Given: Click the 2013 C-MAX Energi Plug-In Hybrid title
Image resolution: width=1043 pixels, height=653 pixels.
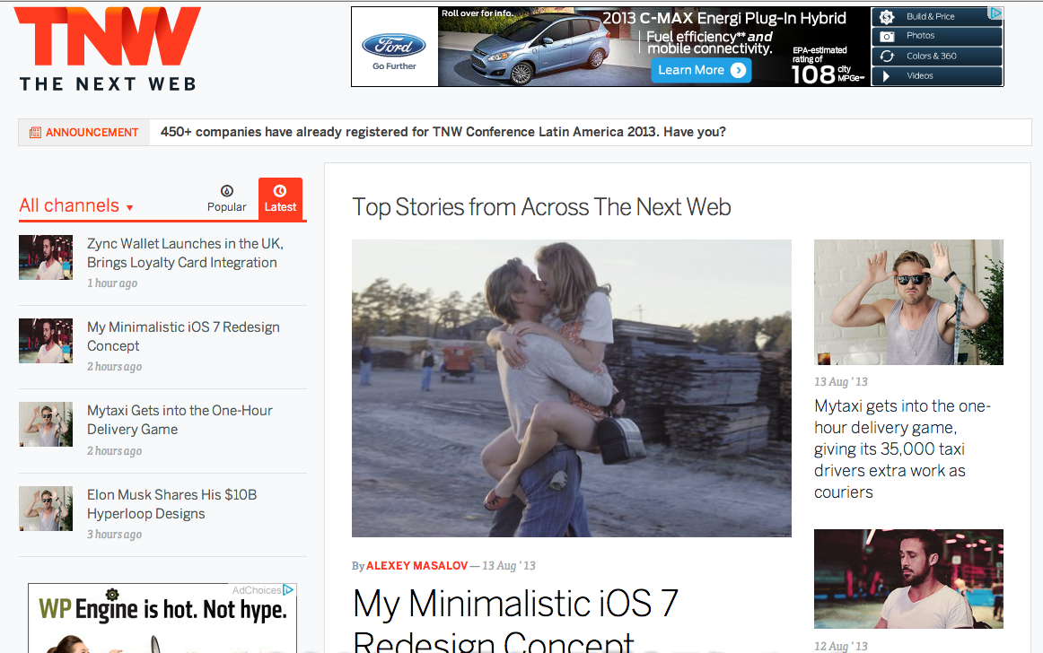Looking at the screenshot, I should point(724,18).
